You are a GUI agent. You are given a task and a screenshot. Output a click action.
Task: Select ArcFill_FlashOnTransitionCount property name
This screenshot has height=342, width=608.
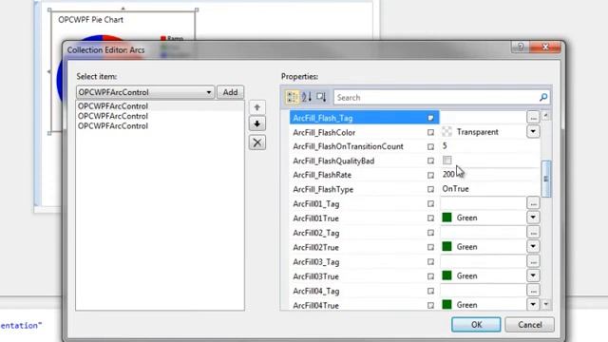[349, 146]
